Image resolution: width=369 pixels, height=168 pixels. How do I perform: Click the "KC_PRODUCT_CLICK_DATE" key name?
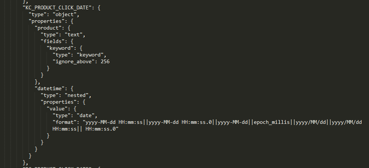point(57,8)
